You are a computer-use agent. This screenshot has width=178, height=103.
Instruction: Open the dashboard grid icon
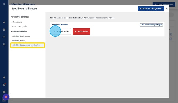click(4, 30)
